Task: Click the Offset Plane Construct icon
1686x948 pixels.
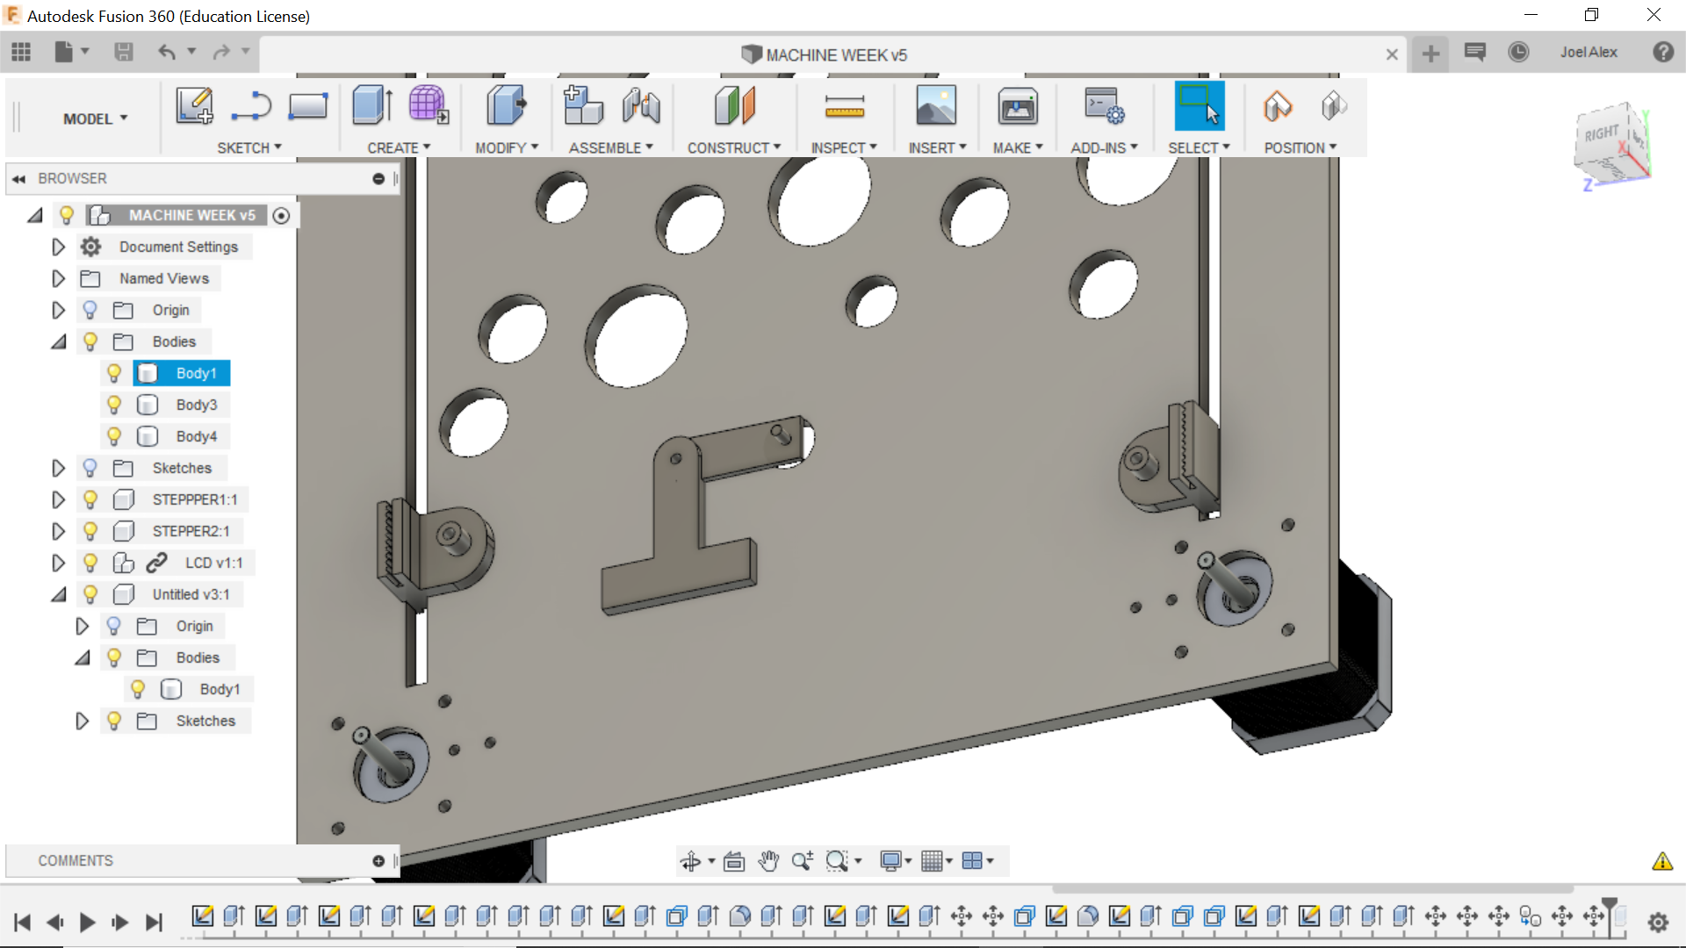Action: [x=734, y=106]
